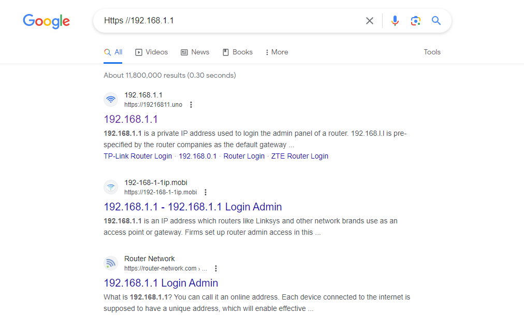Switch to the Books tab
This screenshot has width=524, height=327.
[x=238, y=52]
